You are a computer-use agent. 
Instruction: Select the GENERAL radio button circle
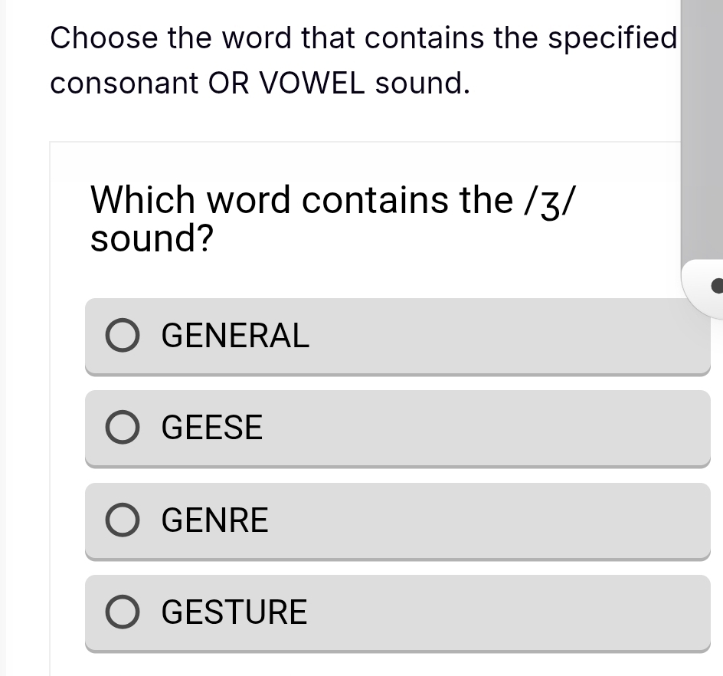pos(123,336)
